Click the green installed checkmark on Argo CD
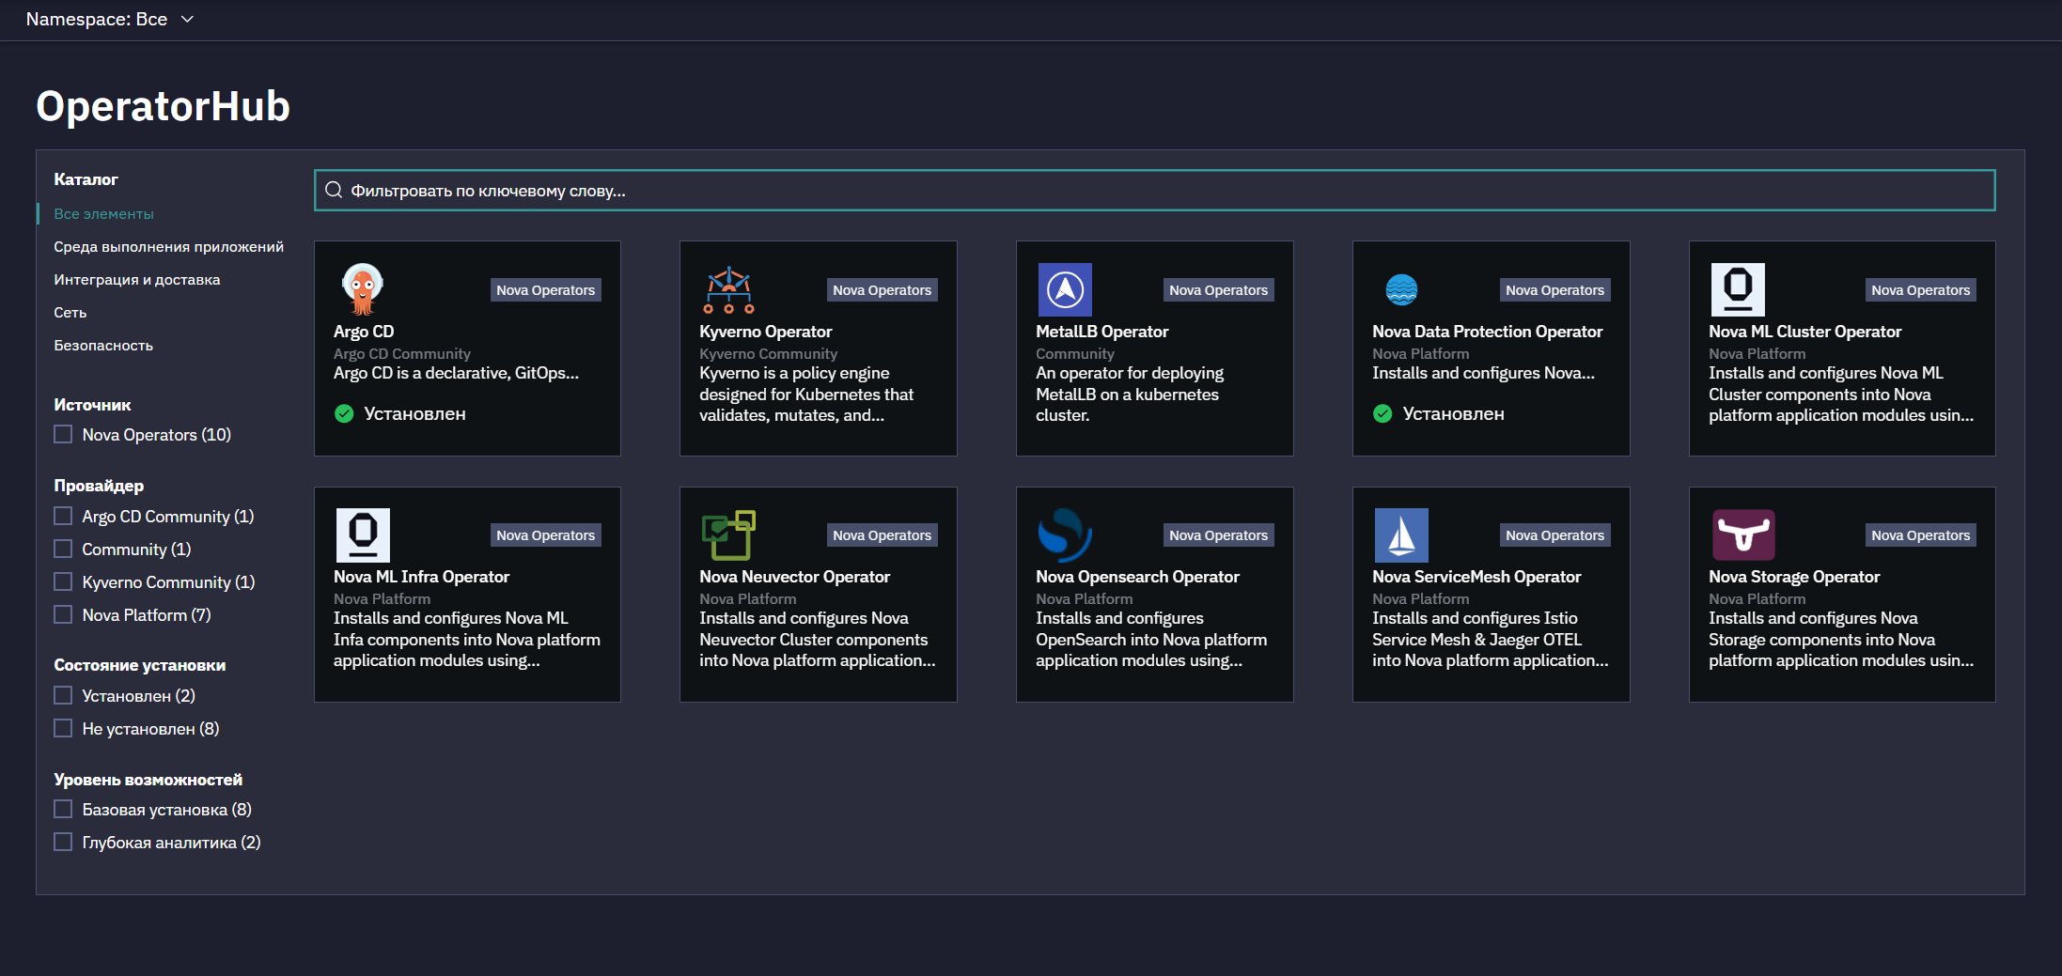 344,413
